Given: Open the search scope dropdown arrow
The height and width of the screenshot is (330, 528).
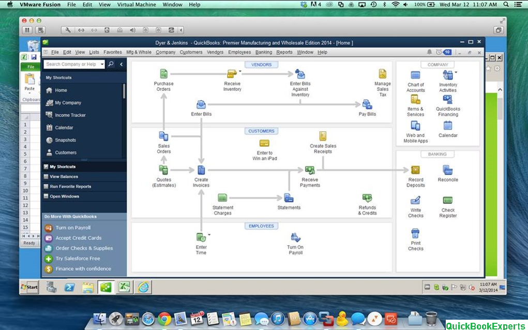Looking at the screenshot, I should pos(102,64).
